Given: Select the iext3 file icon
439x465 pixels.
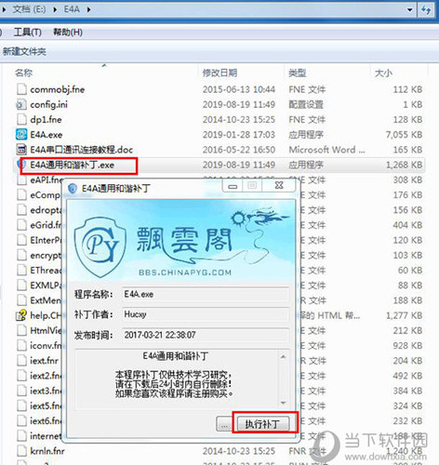Looking at the screenshot, I should [x=21, y=391].
